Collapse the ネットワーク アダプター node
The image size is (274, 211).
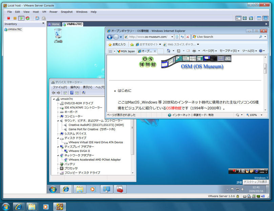tap(58, 155)
